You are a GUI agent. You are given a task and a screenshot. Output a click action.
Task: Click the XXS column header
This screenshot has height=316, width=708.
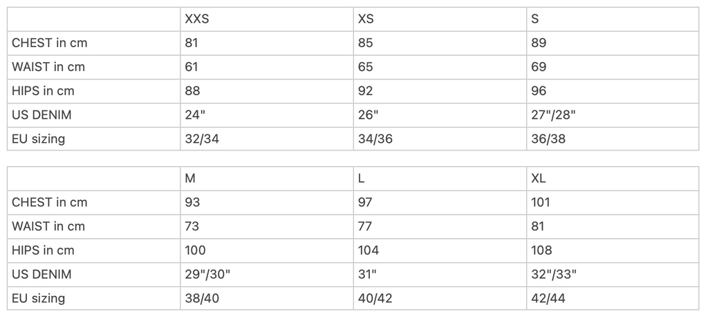point(267,19)
